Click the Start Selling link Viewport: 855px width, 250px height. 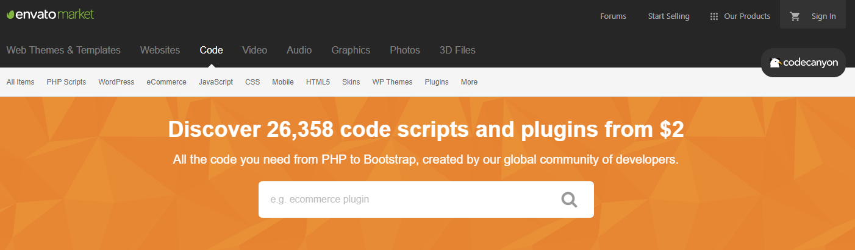pyautogui.click(x=668, y=16)
